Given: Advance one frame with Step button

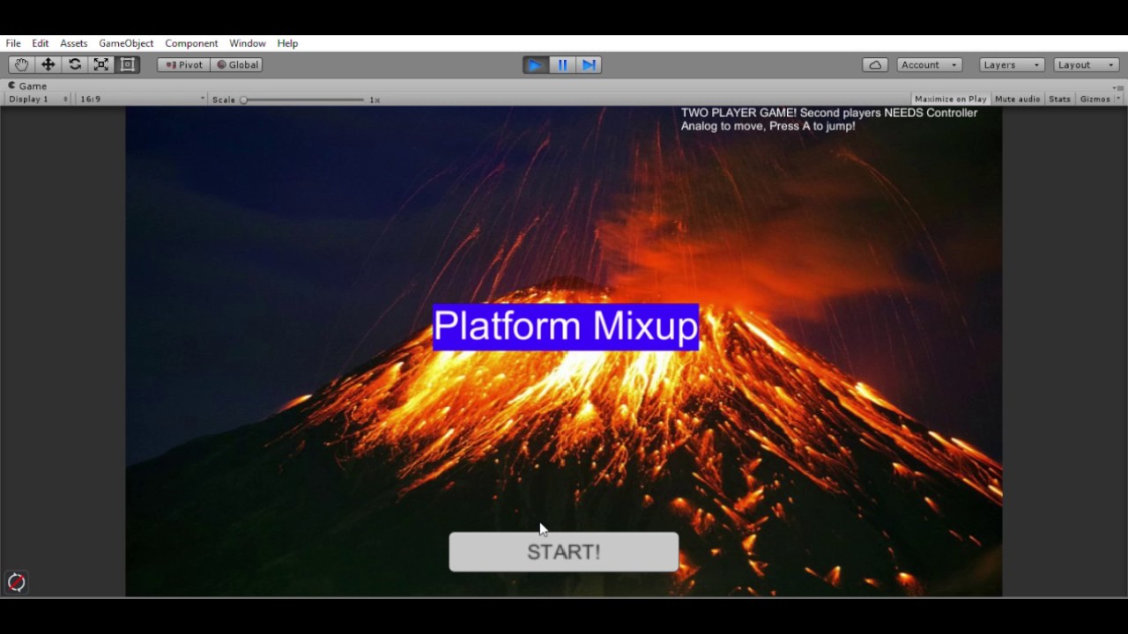Looking at the screenshot, I should point(589,64).
